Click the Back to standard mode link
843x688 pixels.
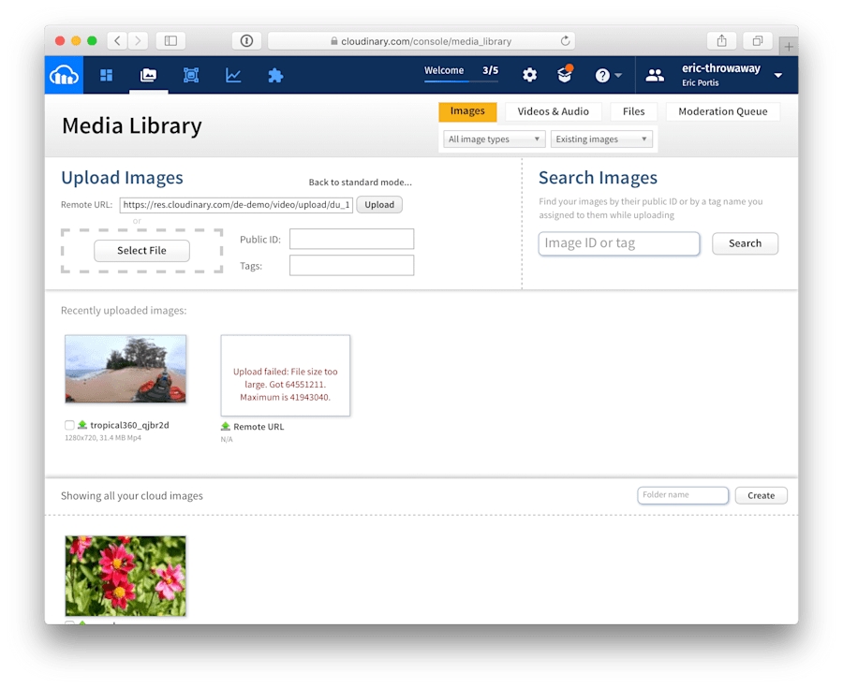point(360,183)
